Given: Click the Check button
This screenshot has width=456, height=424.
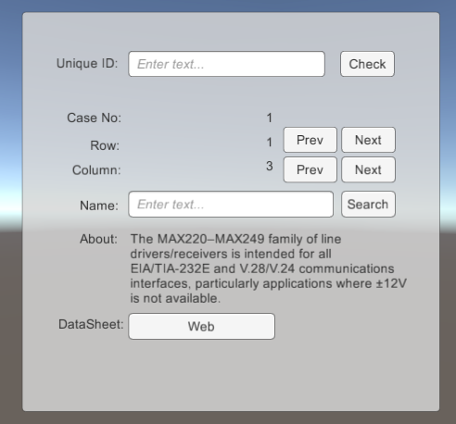Looking at the screenshot, I should click(x=367, y=64).
